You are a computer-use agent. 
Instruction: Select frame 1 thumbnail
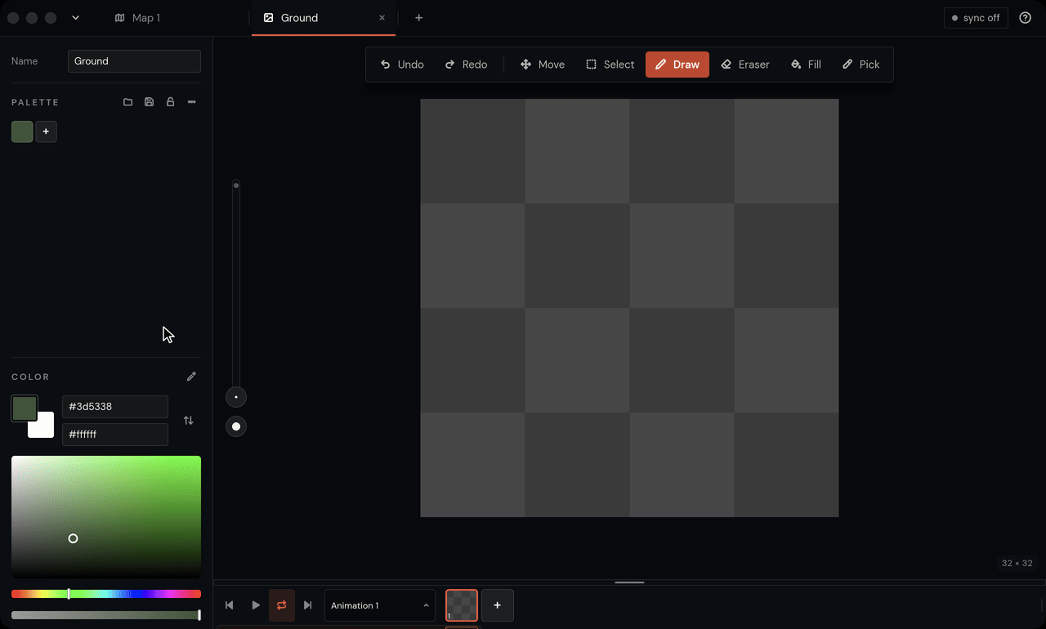(x=462, y=605)
